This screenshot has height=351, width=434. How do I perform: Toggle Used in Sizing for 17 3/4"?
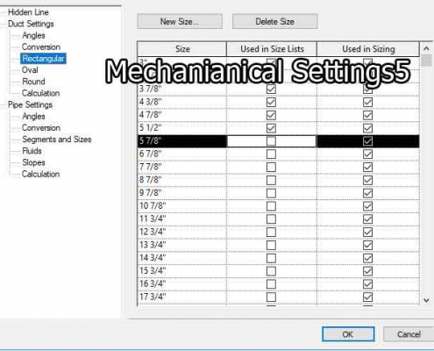[x=367, y=297]
